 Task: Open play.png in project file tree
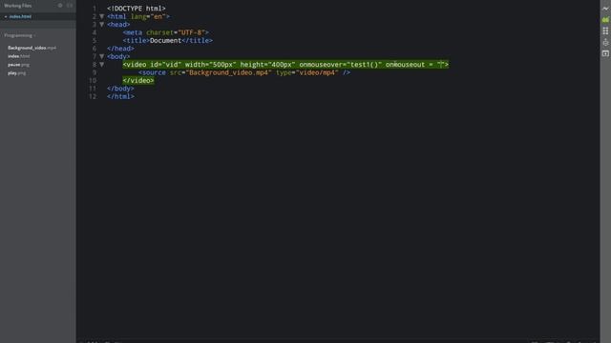(17, 73)
